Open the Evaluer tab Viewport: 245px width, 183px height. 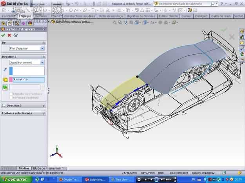click(x=187, y=16)
